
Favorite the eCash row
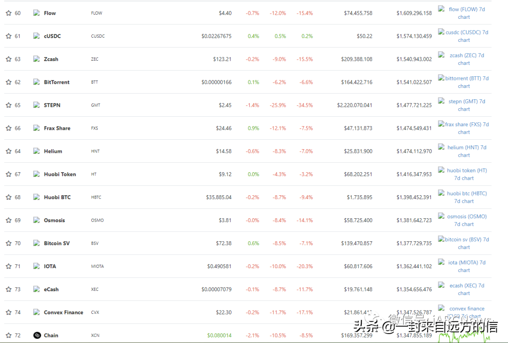click(x=8, y=289)
